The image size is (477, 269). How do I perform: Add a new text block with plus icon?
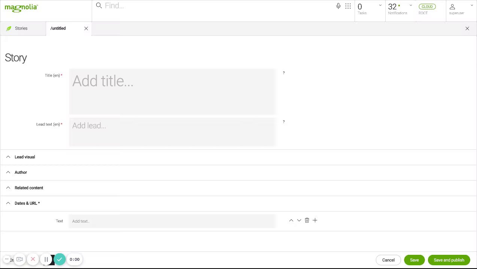315,220
